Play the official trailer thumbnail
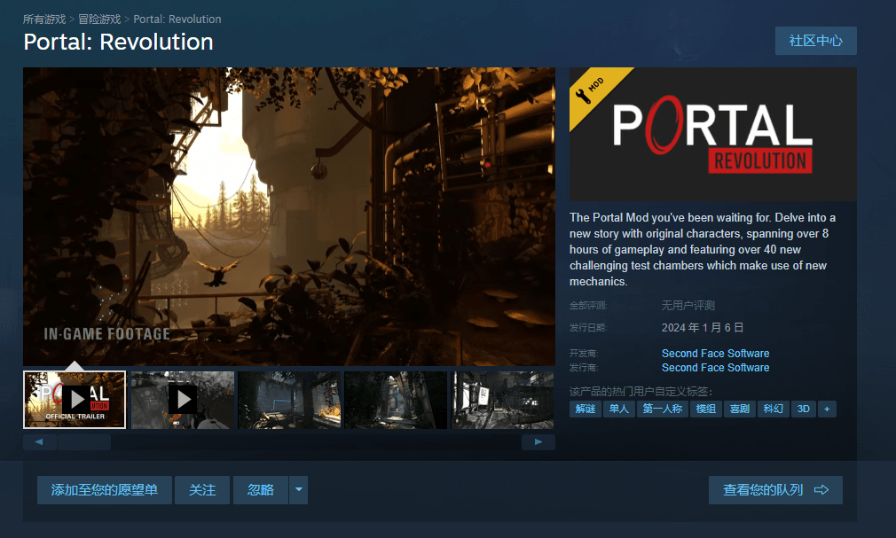 point(75,399)
